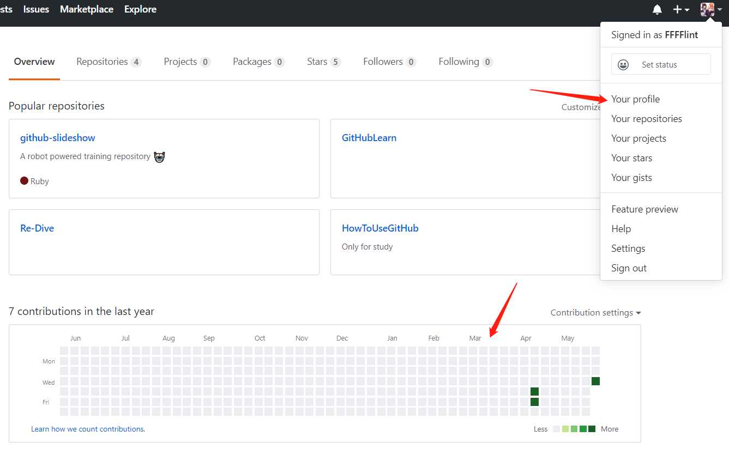Switch to the Stars tab
Image resolution: width=729 pixels, height=461 pixels.
[x=324, y=62]
